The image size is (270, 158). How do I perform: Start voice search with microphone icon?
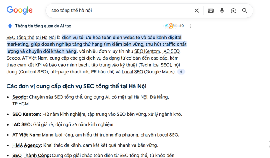point(222,11)
